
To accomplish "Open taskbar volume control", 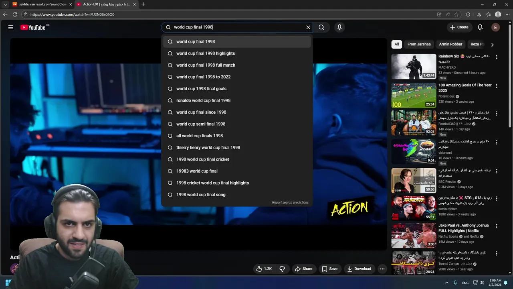I will pyautogui.click(x=482, y=283).
